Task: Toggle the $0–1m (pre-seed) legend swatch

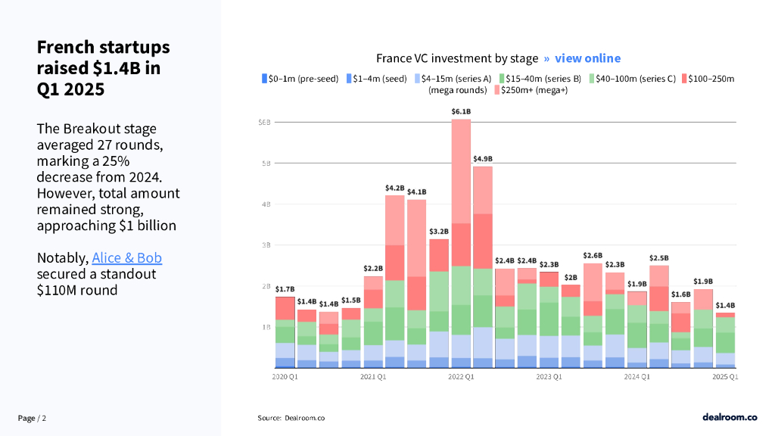Action: tap(264, 78)
